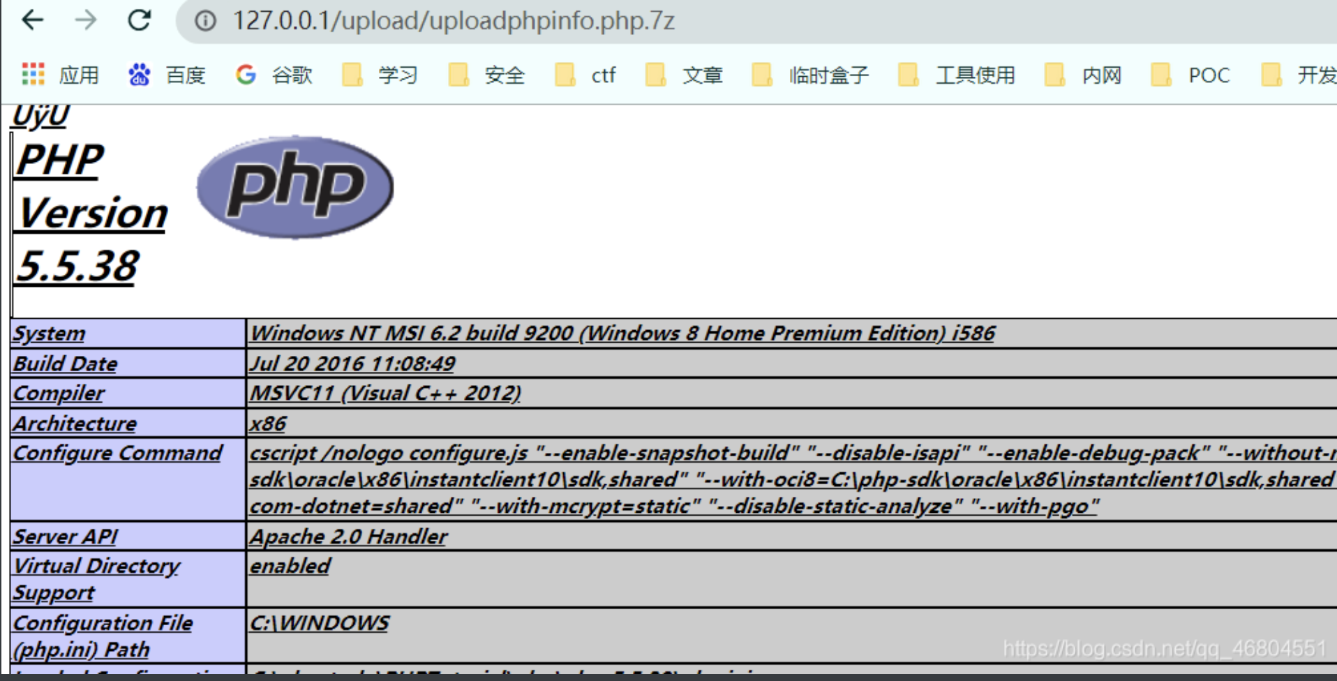Open the 开发 bookmark folder

1299,75
